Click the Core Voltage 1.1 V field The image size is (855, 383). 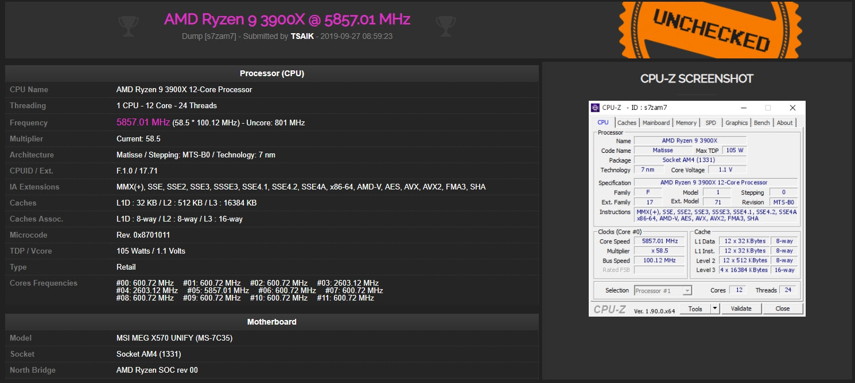728,170
